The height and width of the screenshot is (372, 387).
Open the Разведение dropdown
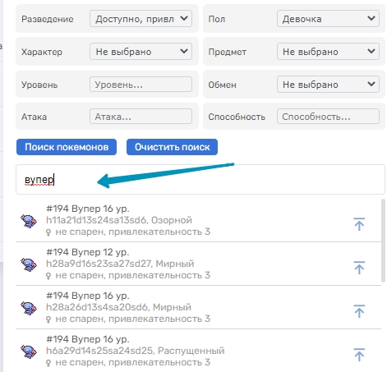point(141,19)
